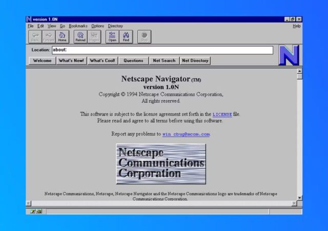Click the What's New! button
Viewport: 328px width, 231px height.
(x=71, y=61)
